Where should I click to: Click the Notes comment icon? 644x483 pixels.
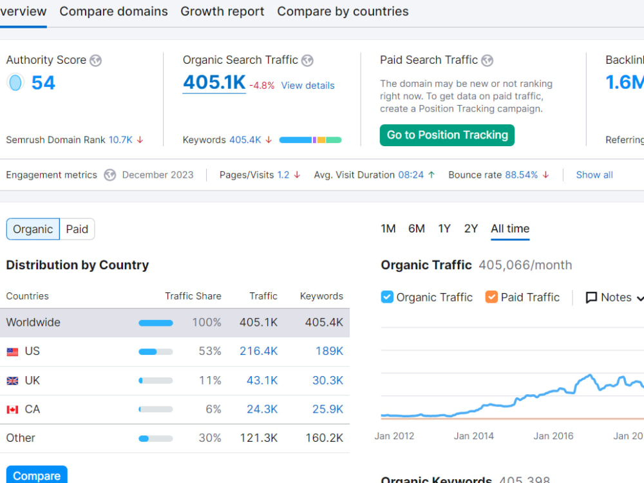click(591, 298)
